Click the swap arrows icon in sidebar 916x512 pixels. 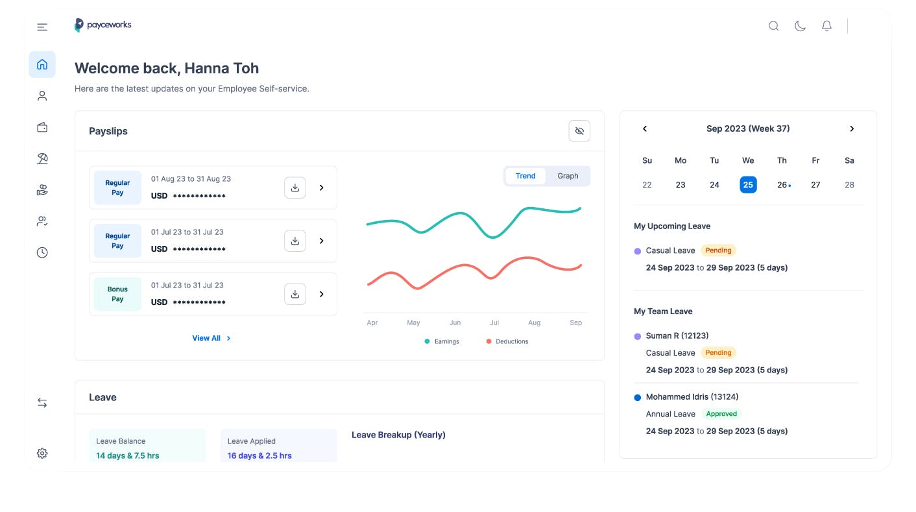[x=42, y=403]
